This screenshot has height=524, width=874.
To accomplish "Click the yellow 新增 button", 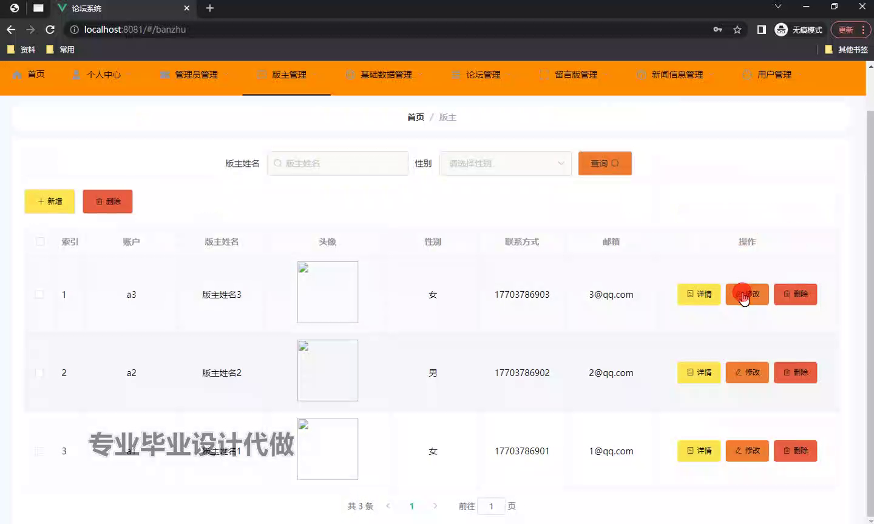I will (x=50, y=201).
